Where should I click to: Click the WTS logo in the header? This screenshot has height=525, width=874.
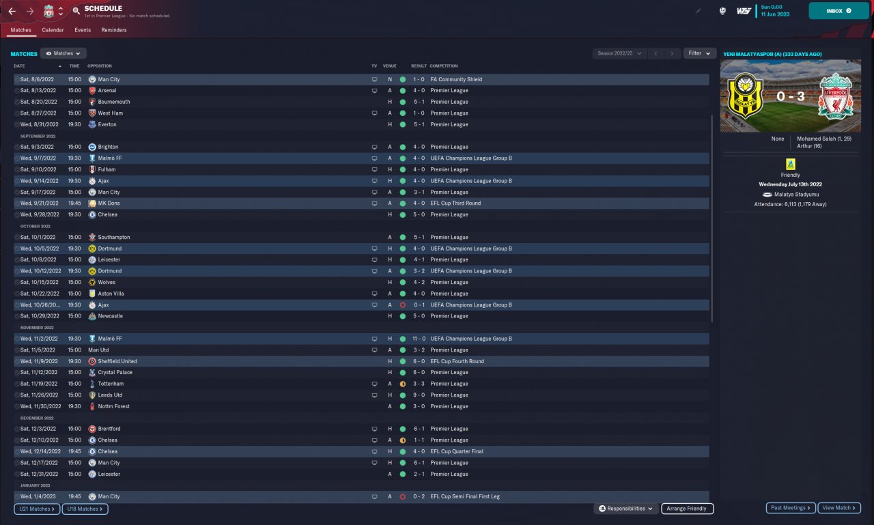(744, 11)
